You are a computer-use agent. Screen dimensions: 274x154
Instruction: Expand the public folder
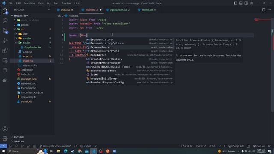click(25, 25)
